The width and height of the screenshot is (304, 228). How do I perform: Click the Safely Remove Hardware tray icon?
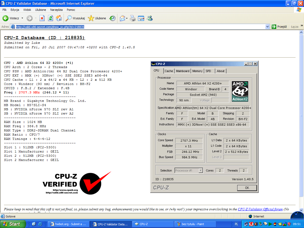[260, 224]
